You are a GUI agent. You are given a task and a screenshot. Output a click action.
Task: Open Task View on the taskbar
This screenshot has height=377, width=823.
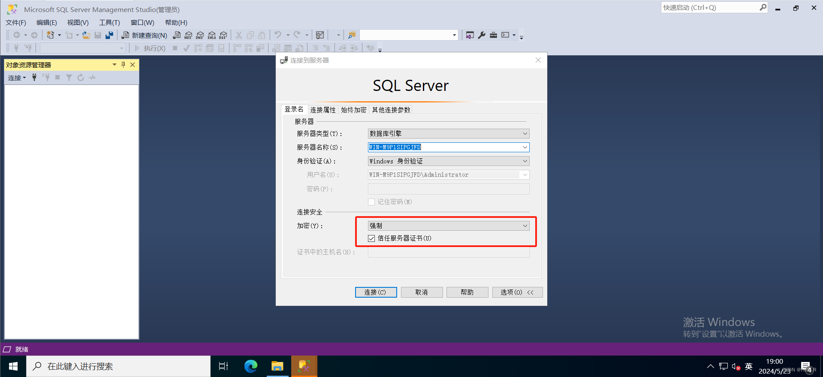point(223,366)
